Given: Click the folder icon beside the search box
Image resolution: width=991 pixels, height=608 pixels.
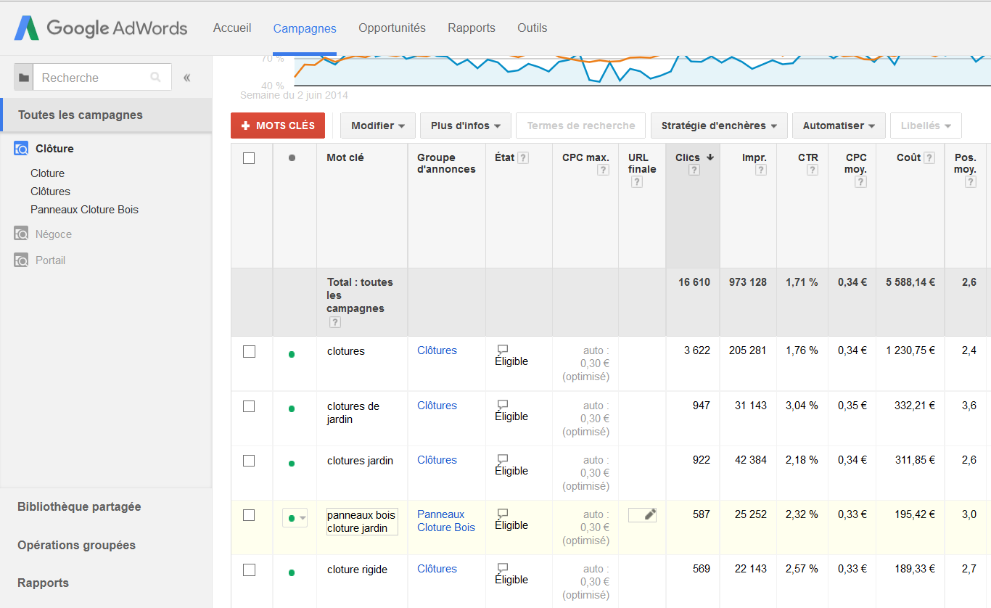Looking at the screenshot, I should (x=24, y=78).
